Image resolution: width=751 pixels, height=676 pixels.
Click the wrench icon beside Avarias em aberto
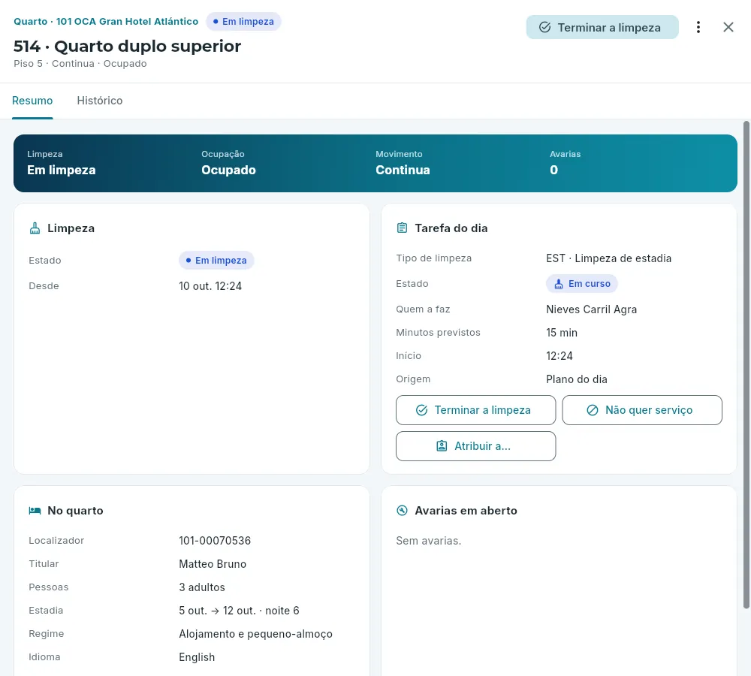403,510
